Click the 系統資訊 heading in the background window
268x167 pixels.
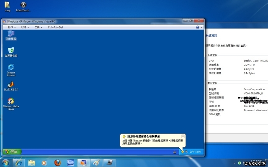click(x=211, y=35)
